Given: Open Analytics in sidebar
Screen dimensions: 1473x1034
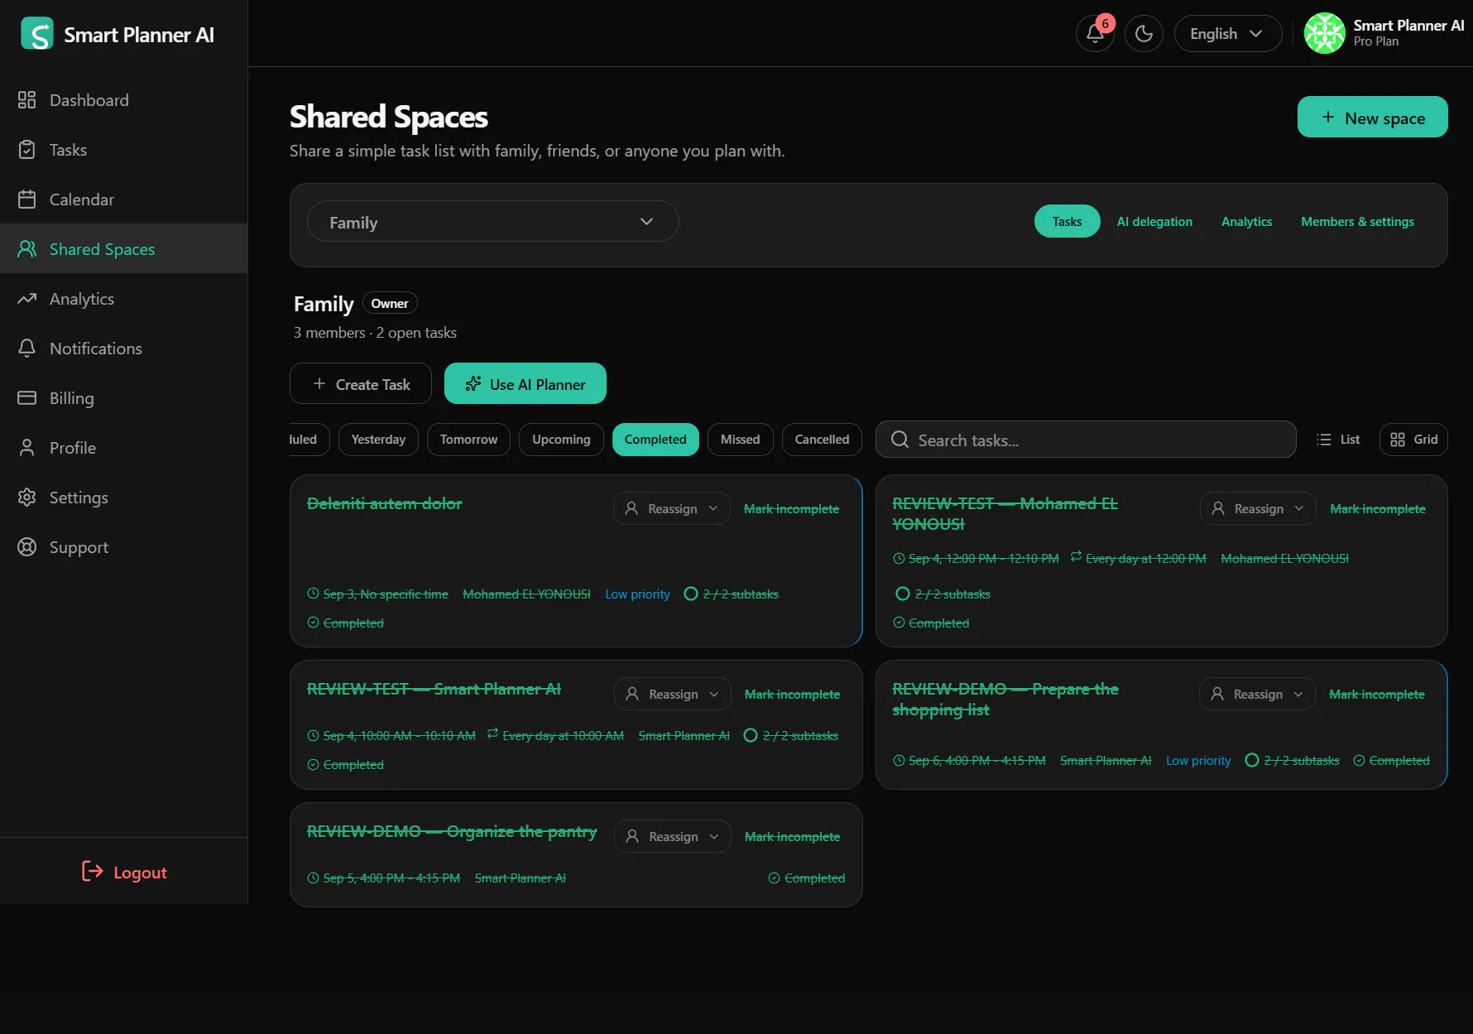Looking at the screenshot, I should tap(123, 299).
